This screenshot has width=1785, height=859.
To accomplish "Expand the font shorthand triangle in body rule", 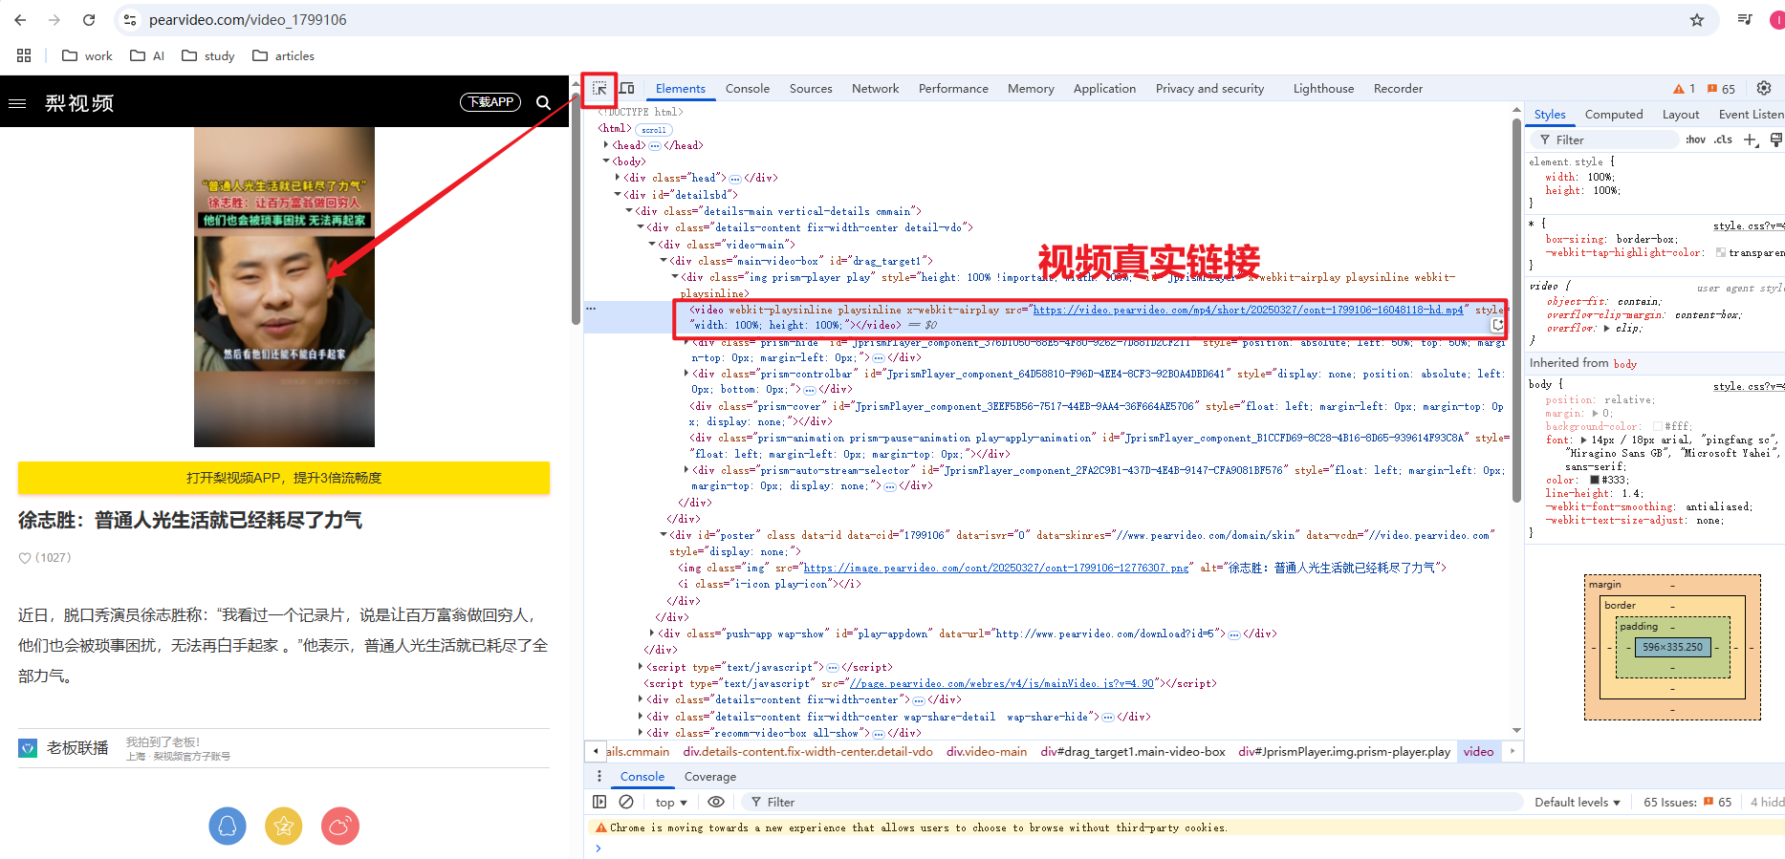I will pos(1584,440).
